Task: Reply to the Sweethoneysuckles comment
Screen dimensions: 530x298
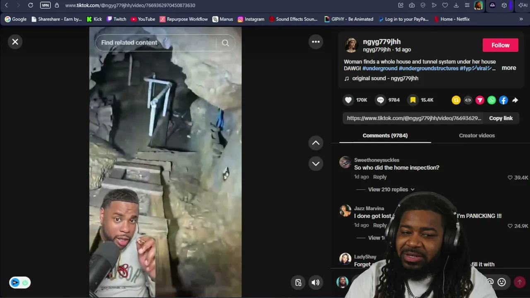Action: pyautogui.click(x=380, y=177)
